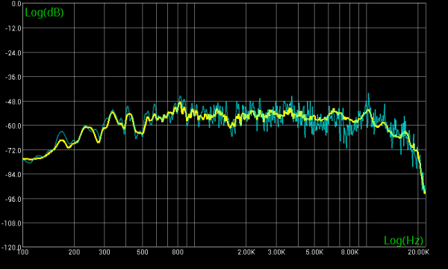Click the cyan spectrum peak near 10 kHz

368,94
